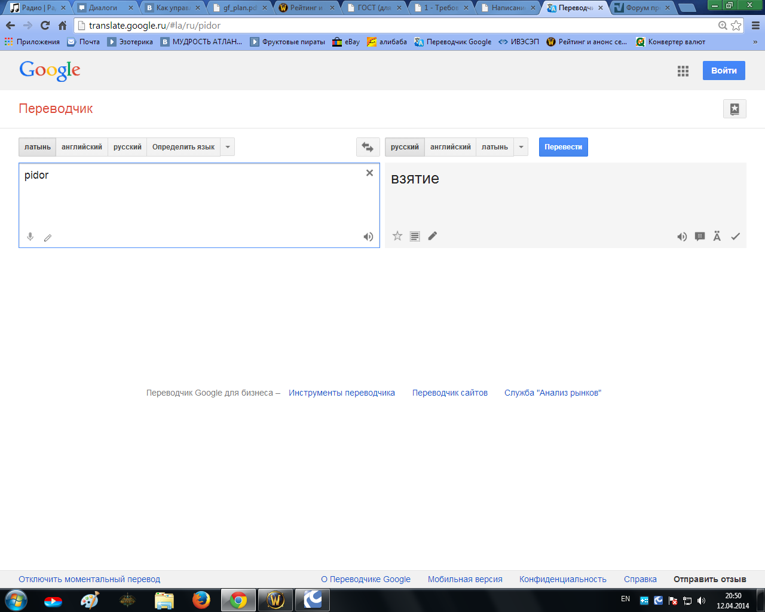The width and height of the screenshot is (765, 612).
Task: Click the Переводчик page heading
Action: (x=56, y=109)
